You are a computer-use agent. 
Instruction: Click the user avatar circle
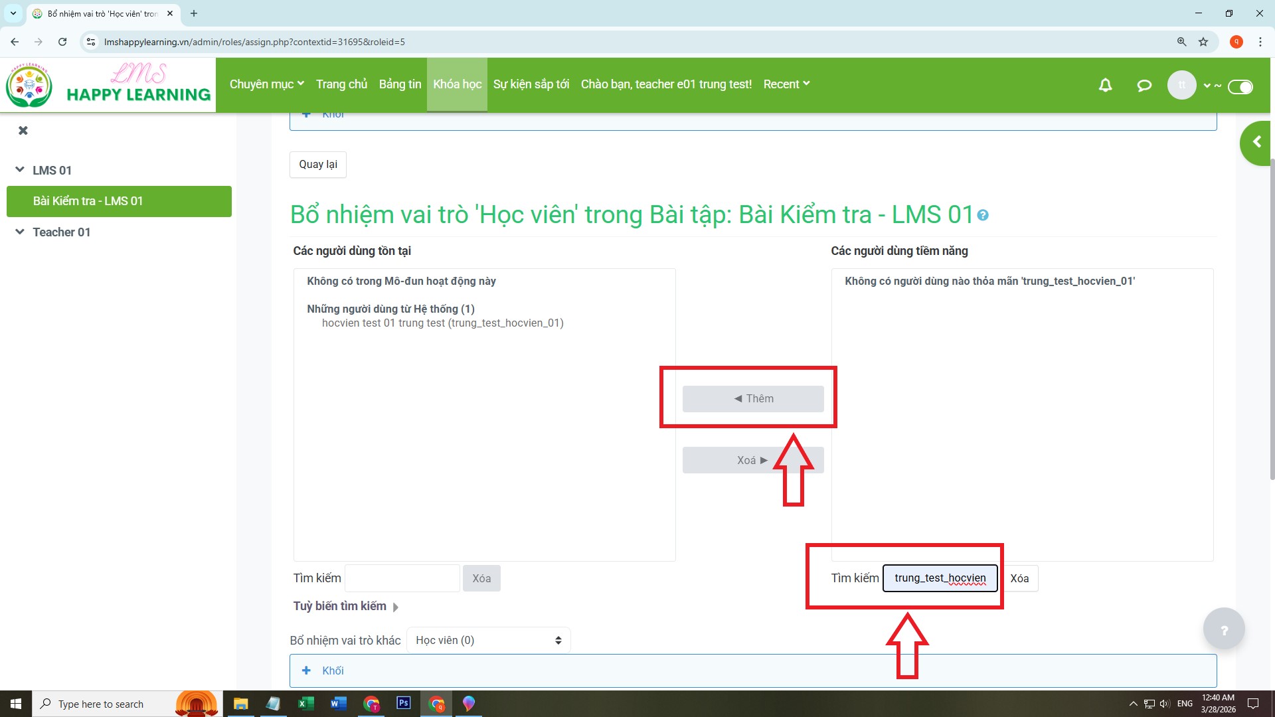click(x=1181, y=85)
